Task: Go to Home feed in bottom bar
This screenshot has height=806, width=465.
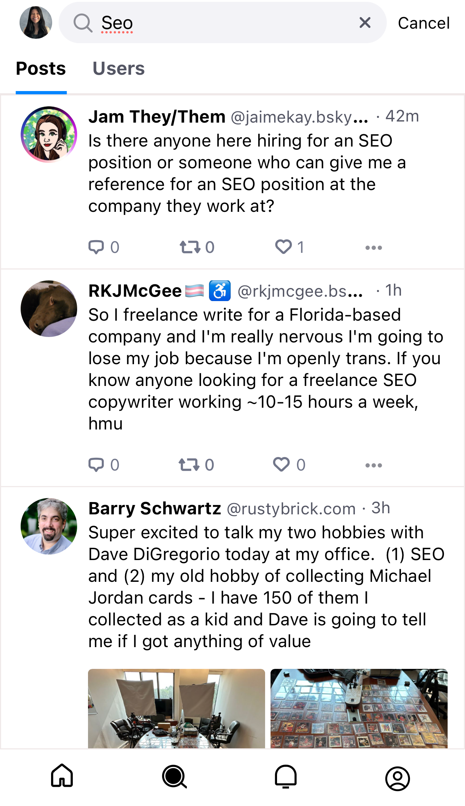Action: [x=62, y=776]
